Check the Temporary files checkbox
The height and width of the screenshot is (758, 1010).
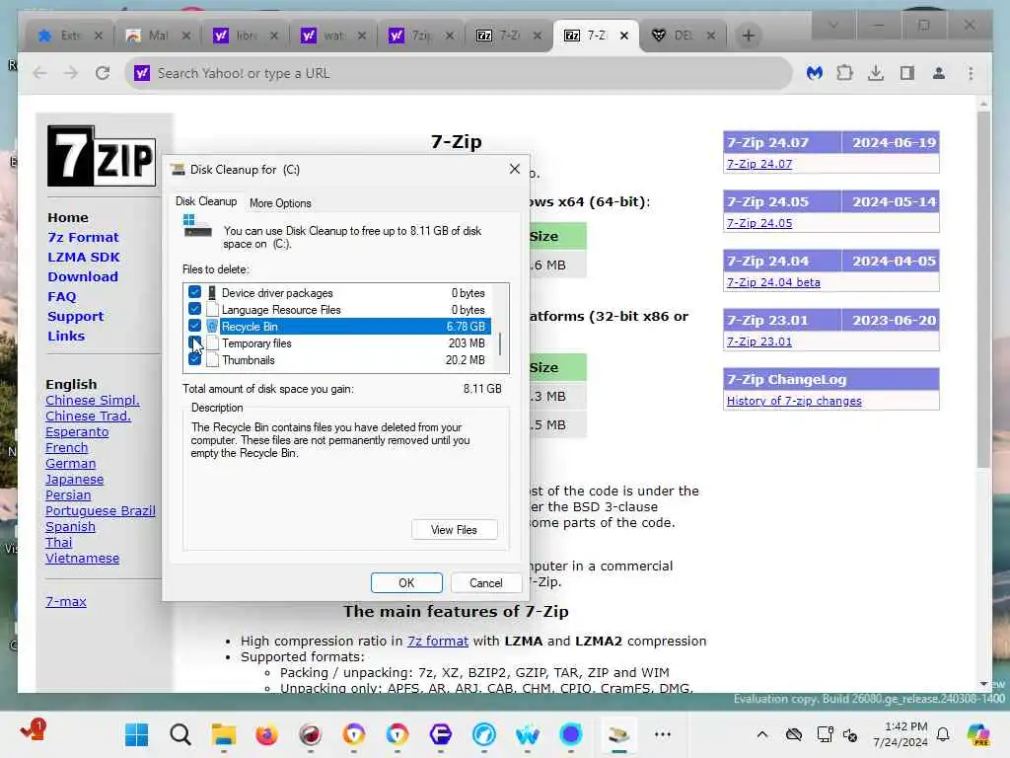point(194,342)
